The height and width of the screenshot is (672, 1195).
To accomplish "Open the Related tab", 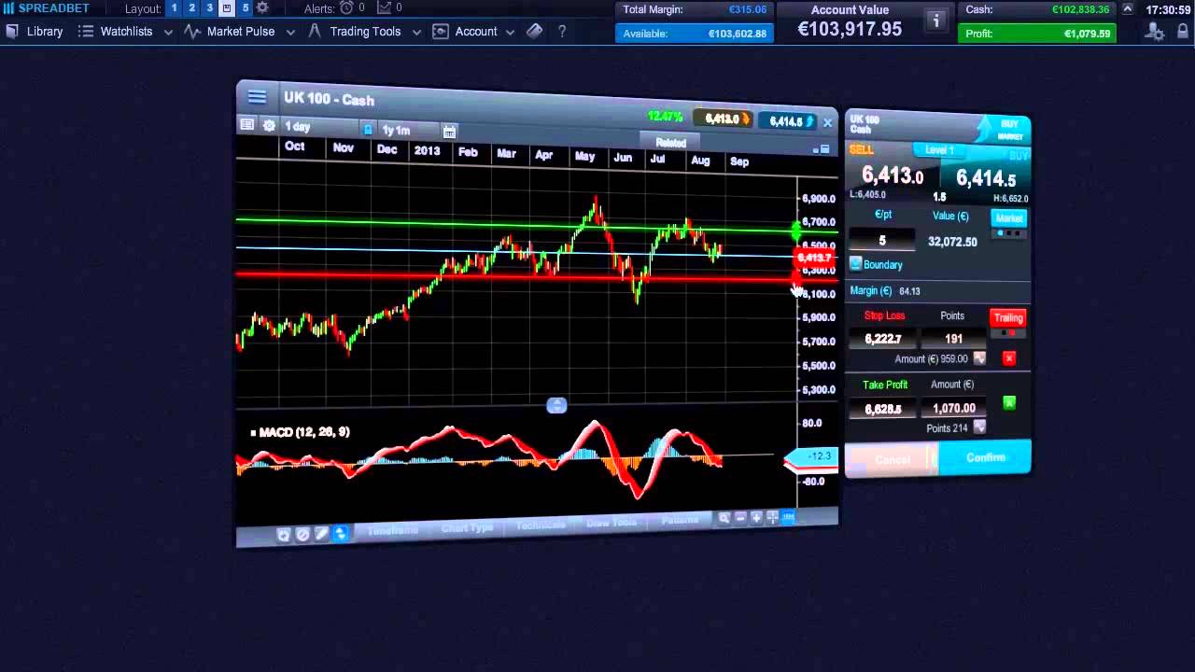I will pyautogui.click(x=670, y=143).
